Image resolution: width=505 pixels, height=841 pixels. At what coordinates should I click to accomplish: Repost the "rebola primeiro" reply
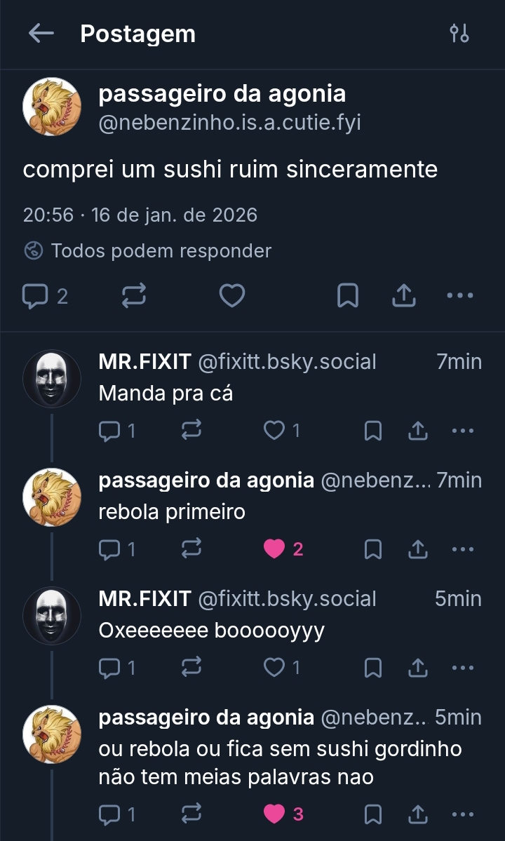(191, 549)
